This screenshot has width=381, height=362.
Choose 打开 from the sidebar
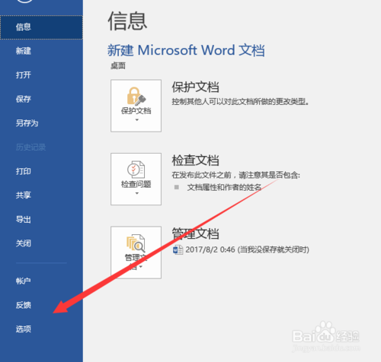41,75
